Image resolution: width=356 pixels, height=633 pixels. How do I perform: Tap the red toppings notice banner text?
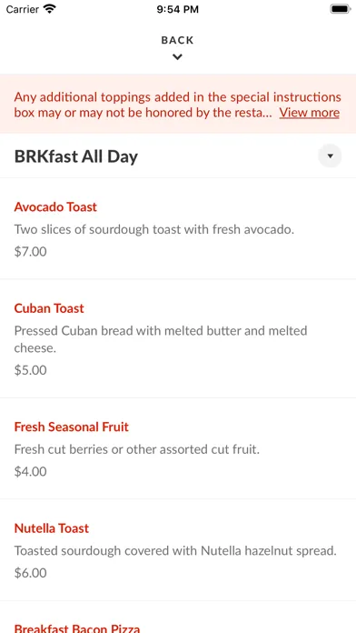(x=178, y=105)
